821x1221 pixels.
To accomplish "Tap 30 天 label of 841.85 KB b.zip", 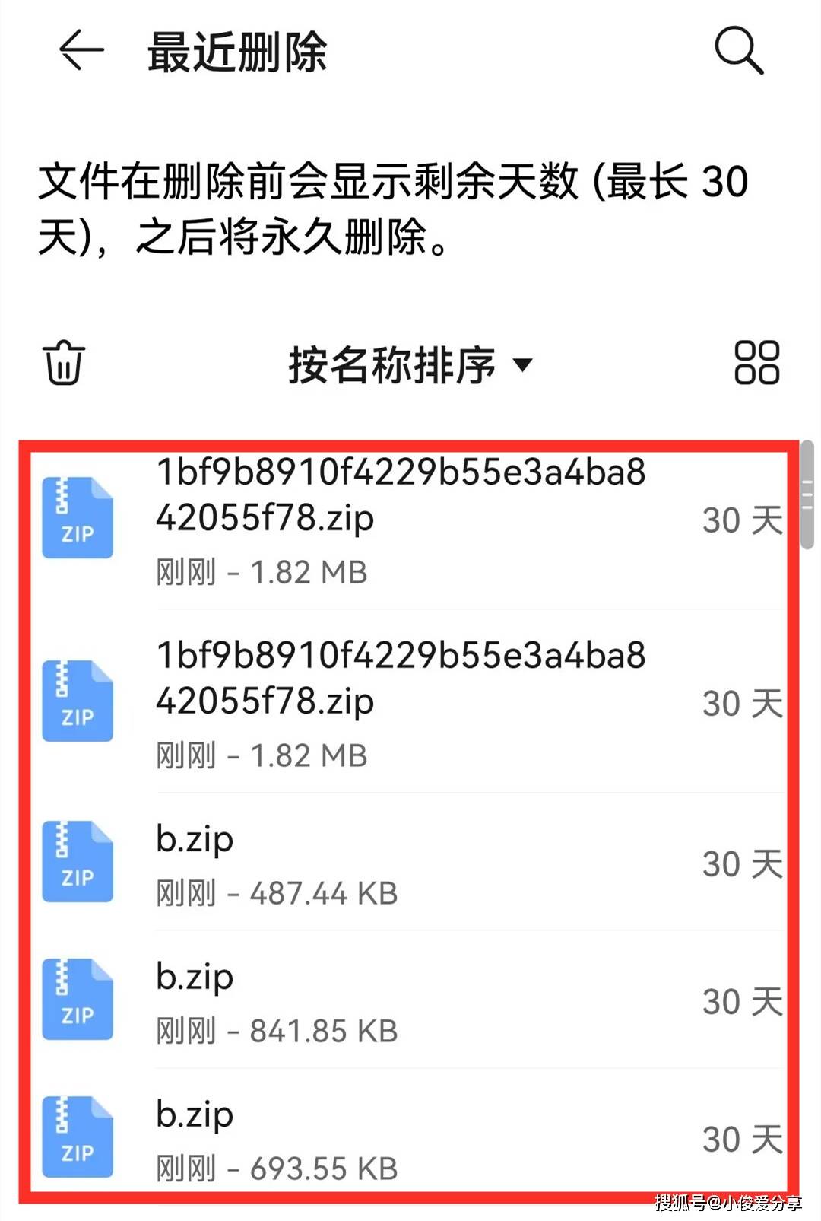I will coord(743,1001).
